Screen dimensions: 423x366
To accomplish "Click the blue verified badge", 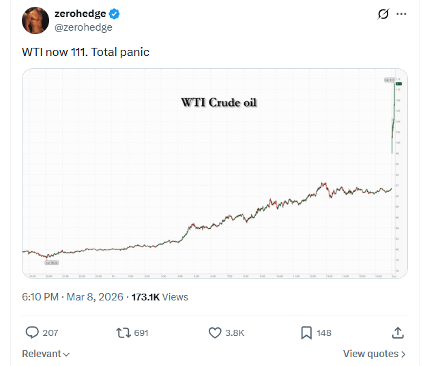I will (115, 14).
